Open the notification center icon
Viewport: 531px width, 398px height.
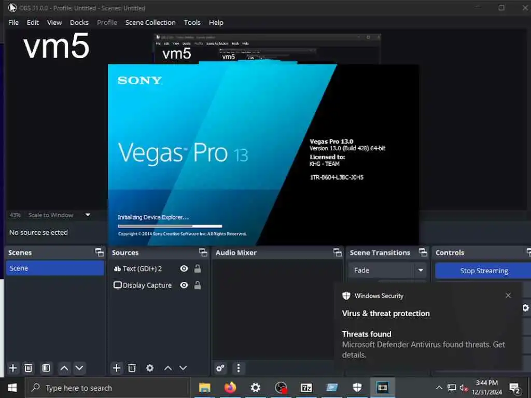click(515, 388)
